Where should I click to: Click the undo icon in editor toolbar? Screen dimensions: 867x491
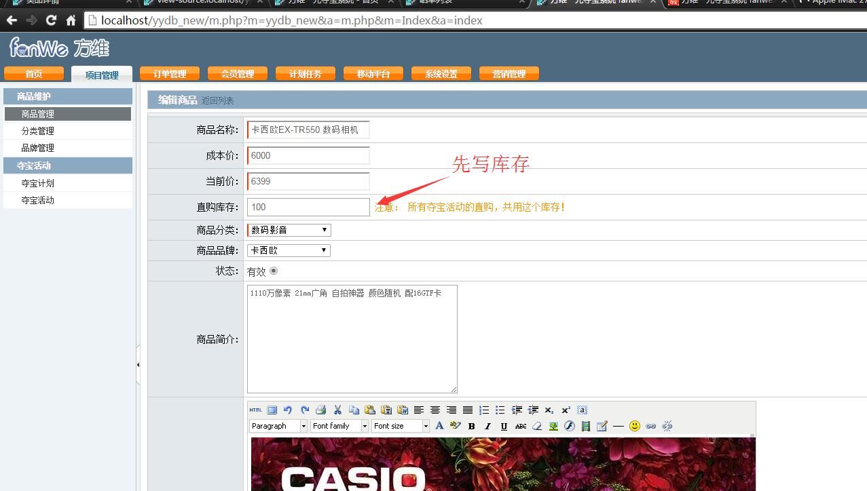point(288,410)
